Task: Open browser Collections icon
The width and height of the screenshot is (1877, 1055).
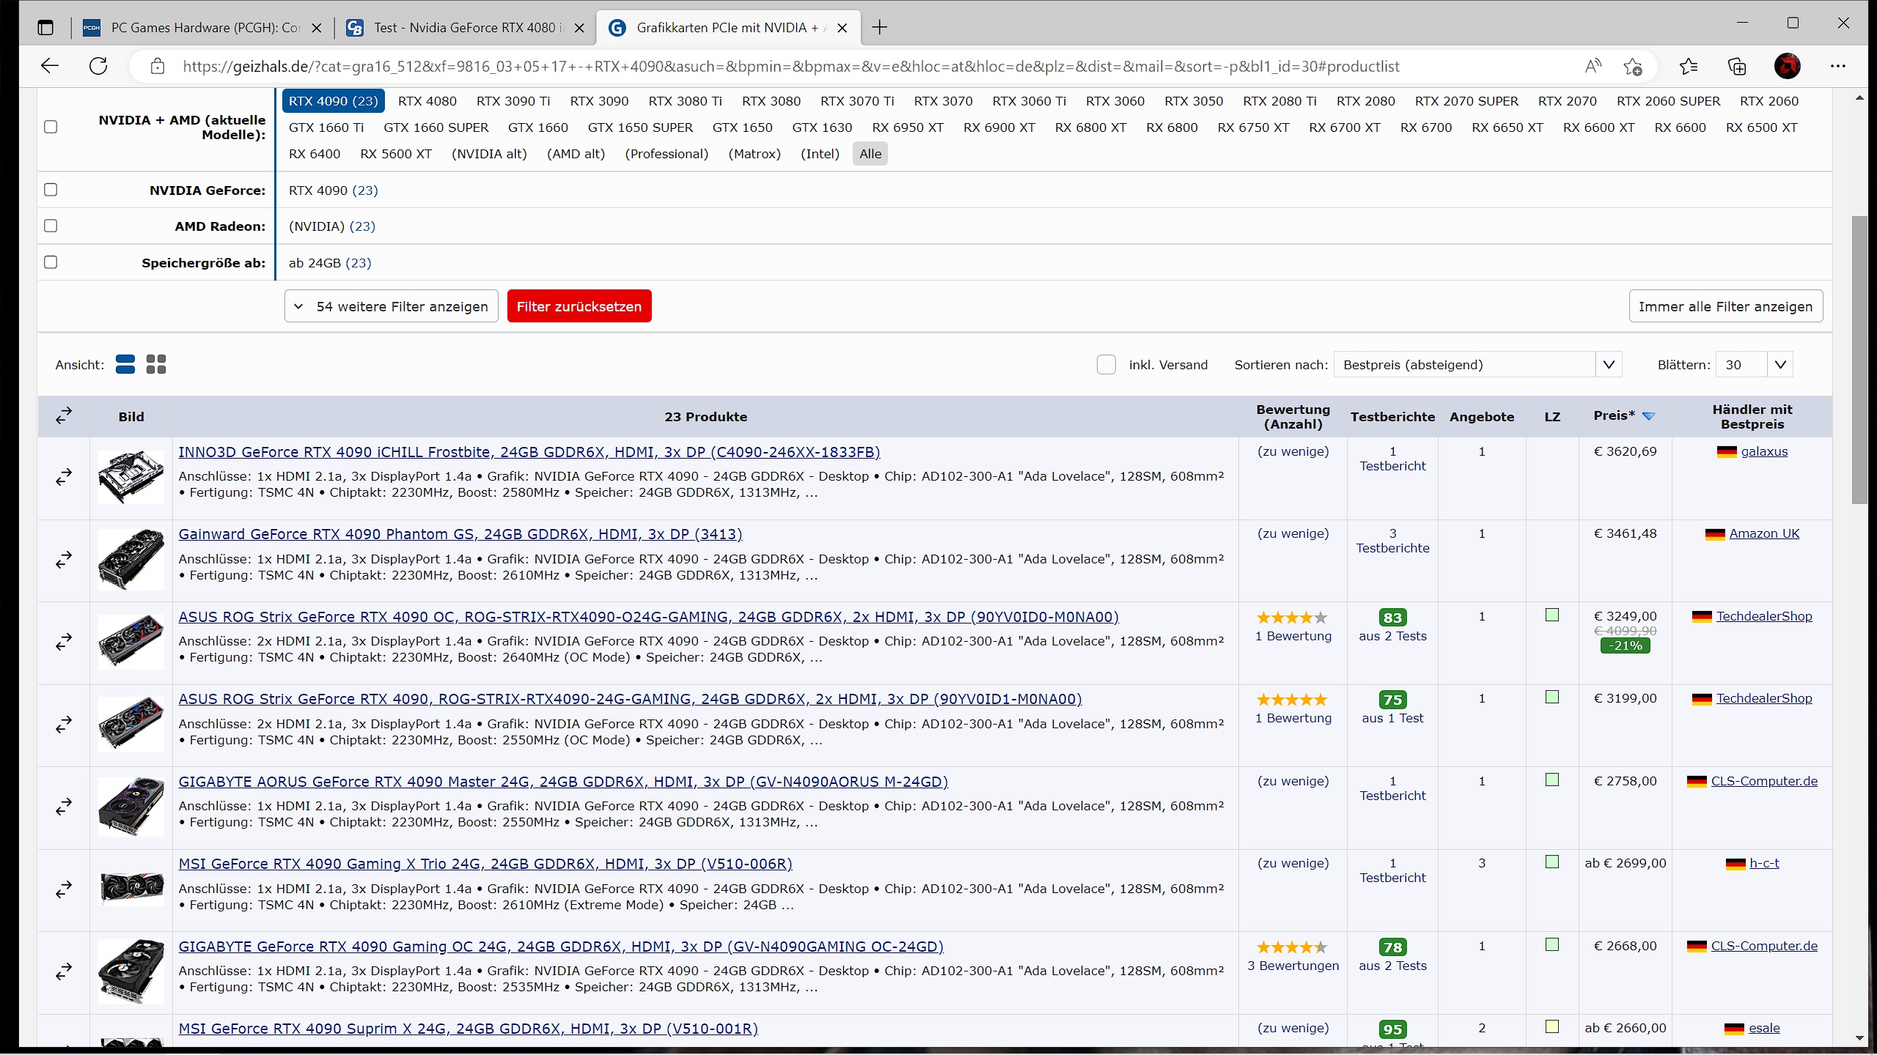Action: (1737, 67)
